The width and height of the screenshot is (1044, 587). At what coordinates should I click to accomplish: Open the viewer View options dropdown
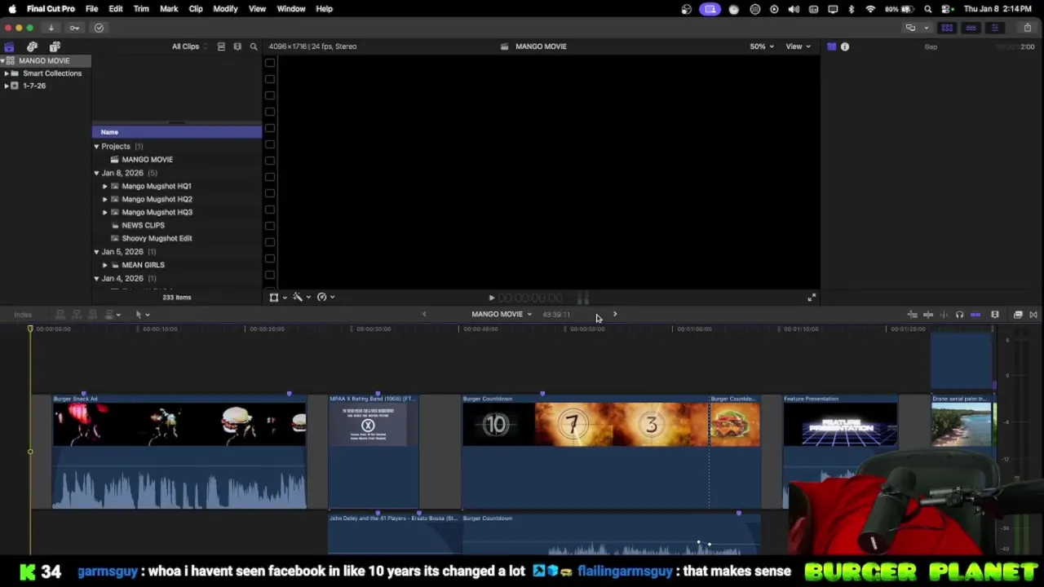[798, 46]
